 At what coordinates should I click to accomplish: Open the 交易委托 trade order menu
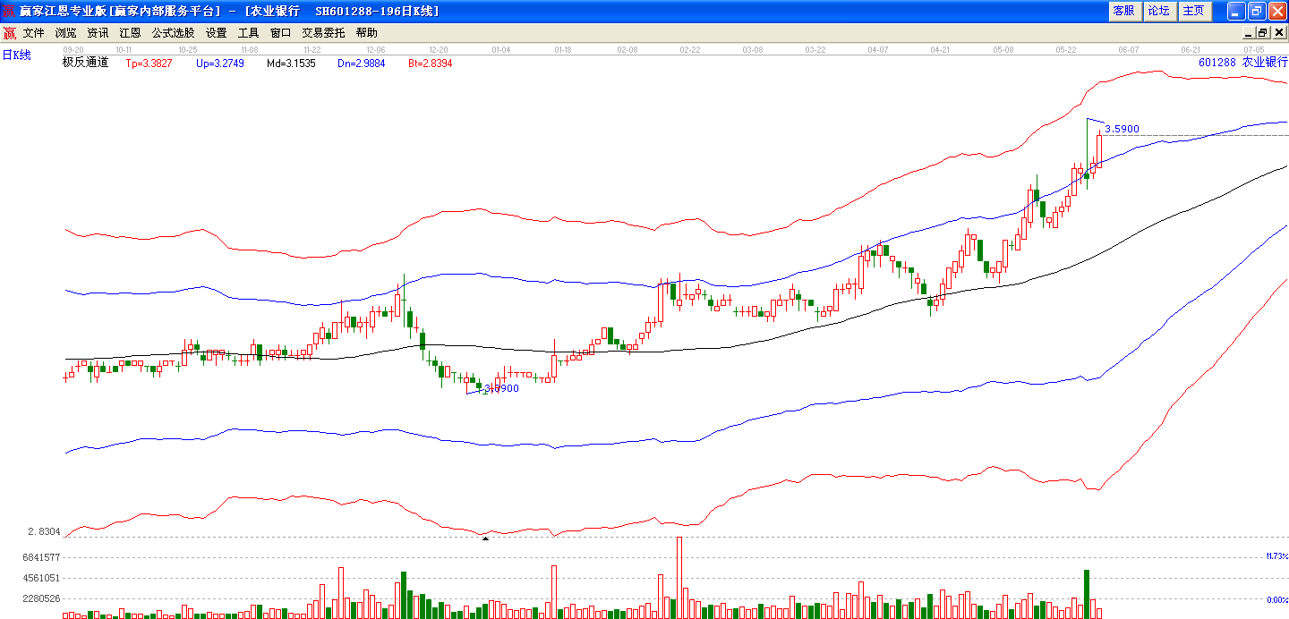point(323,32)
